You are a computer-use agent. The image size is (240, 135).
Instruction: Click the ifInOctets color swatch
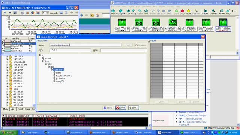(x=7, y=48)
